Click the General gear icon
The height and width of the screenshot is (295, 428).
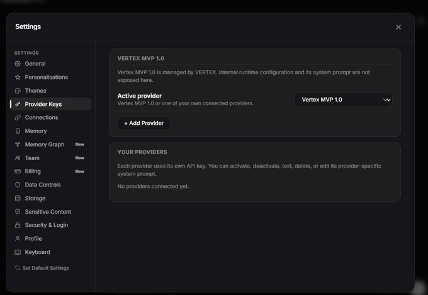(18, 64)
